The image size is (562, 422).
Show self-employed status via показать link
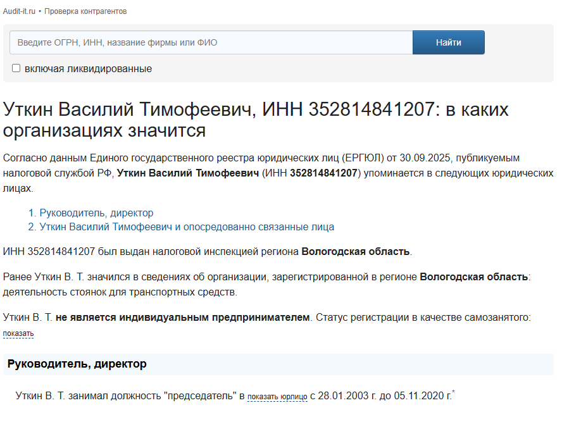(18, 333)
